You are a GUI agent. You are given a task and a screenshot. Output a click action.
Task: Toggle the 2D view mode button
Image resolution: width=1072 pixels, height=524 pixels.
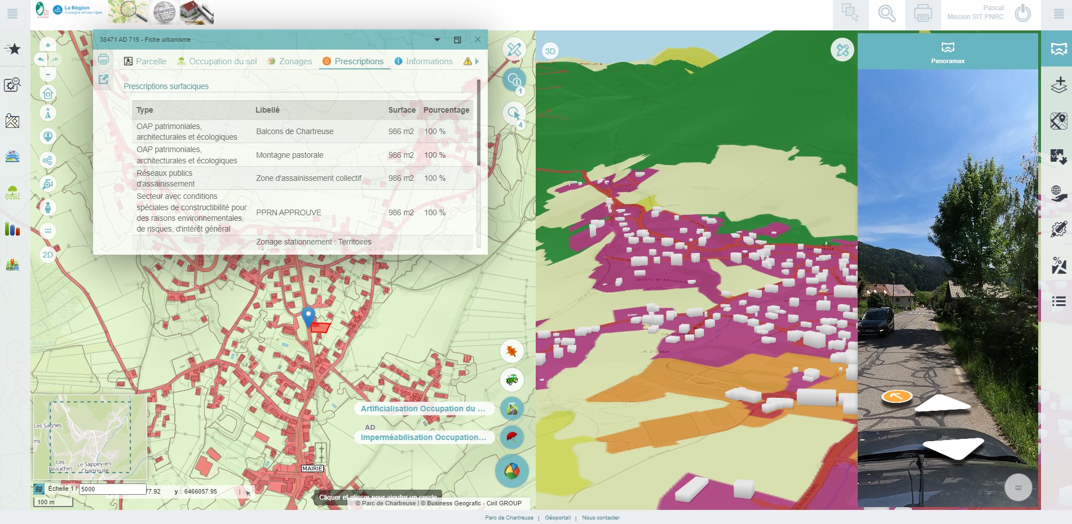coord(48,255)
